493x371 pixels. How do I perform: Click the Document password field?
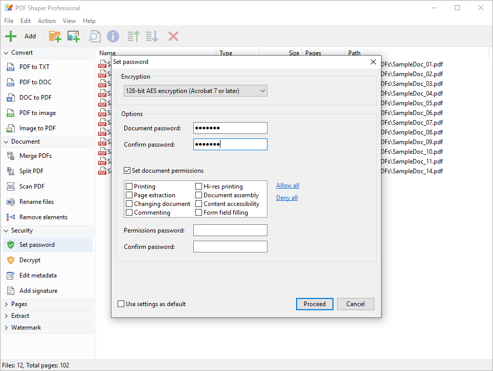point(230,128)
